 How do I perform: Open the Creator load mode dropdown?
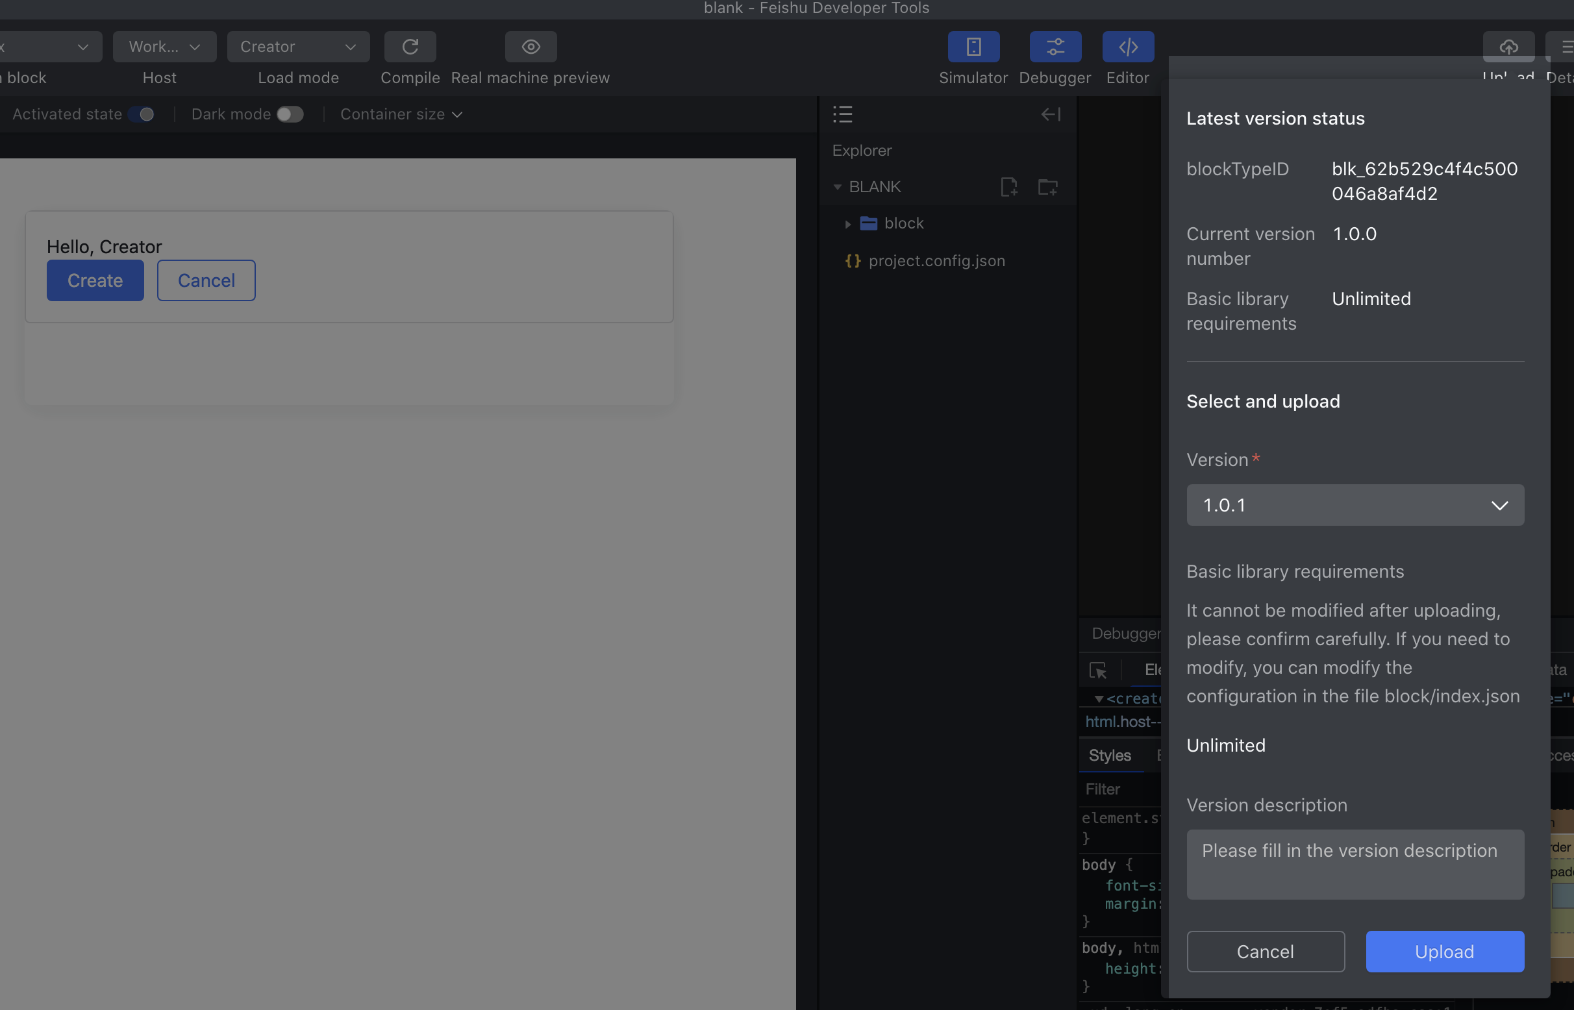tap(298, 47)
